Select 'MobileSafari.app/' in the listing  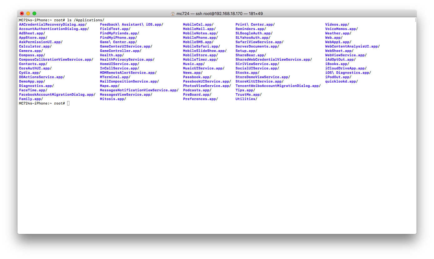tap(202, 46)
